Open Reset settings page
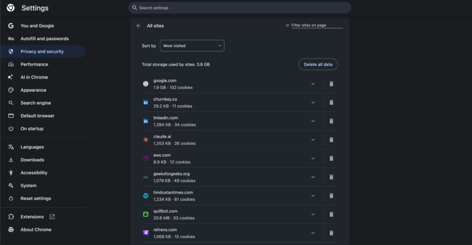This screenshot has width=472, height=245. pyautogui.click(x=43, y=199)
